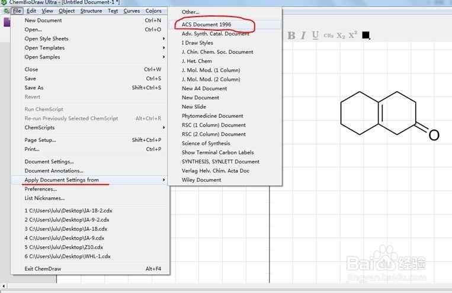This screenshot has height=293, width=452.
Task: Apply J. Chin. Chem. Soc. Document settings
Action: coord(225,52)
